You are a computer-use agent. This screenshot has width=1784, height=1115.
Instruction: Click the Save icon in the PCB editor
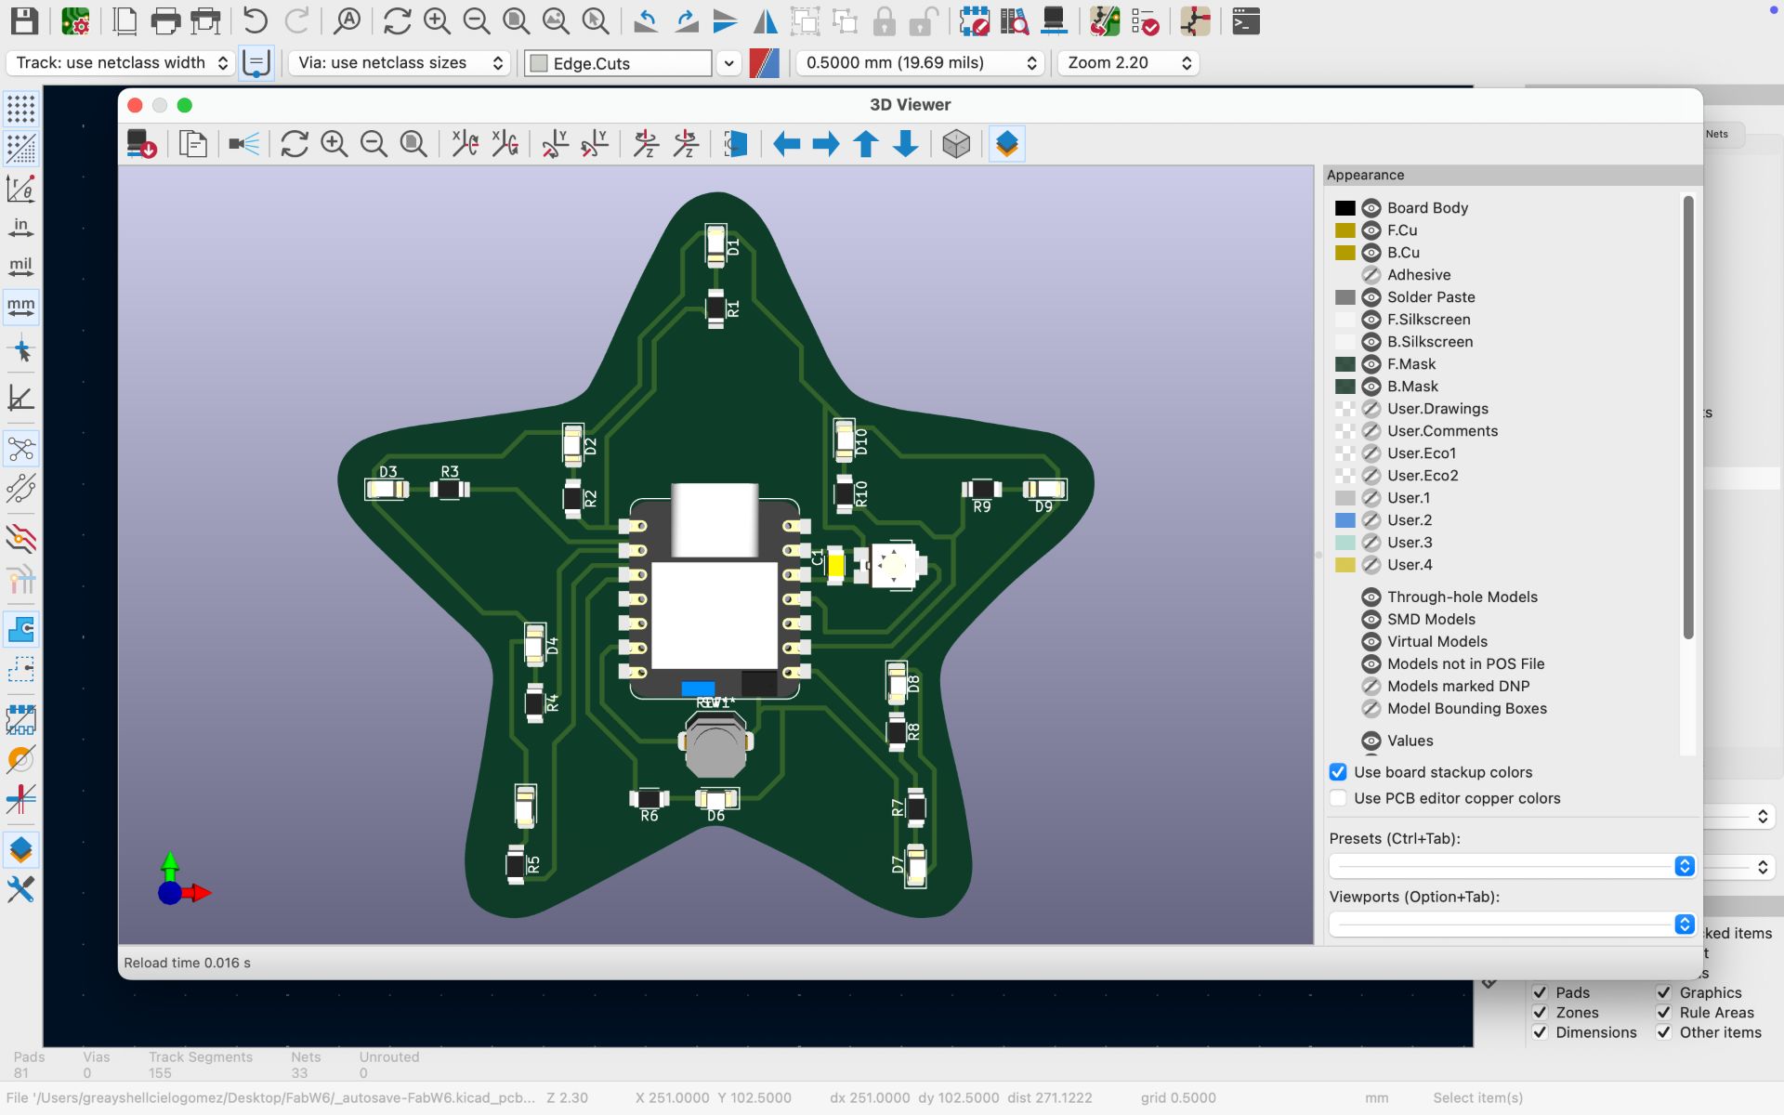pyautogui.click(x=24, y=21)
